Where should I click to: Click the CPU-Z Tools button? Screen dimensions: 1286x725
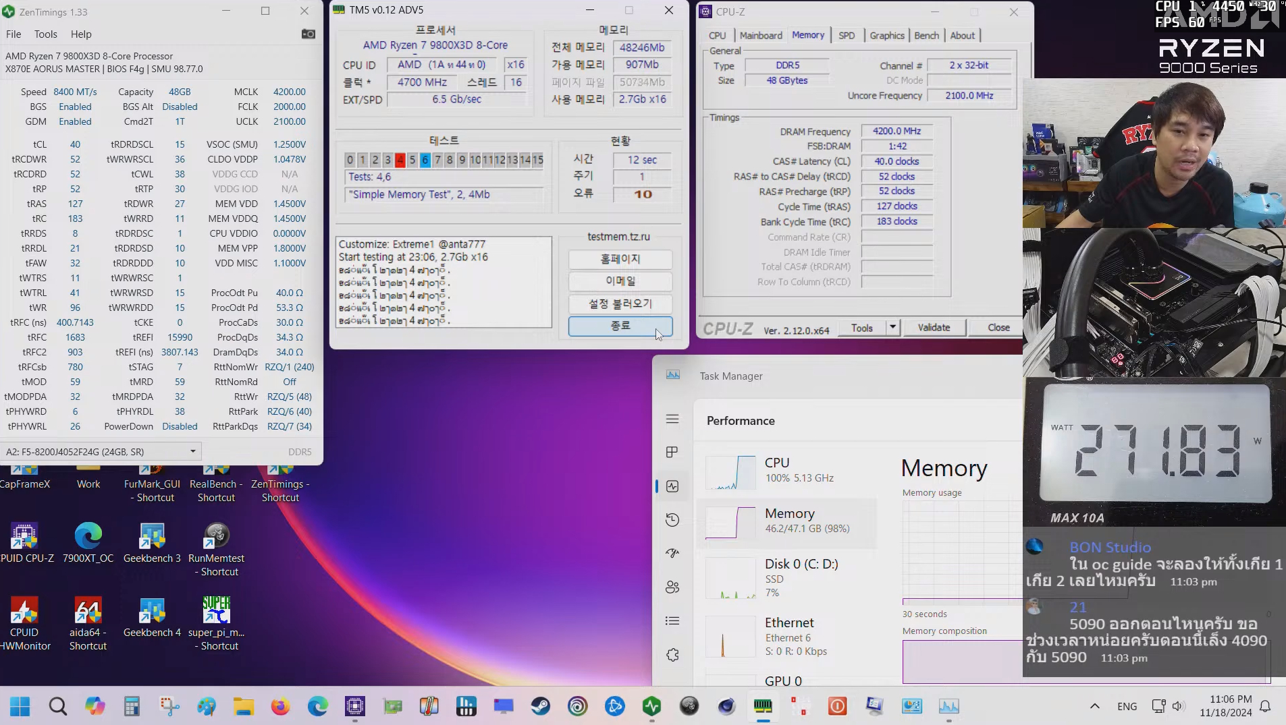861,327
